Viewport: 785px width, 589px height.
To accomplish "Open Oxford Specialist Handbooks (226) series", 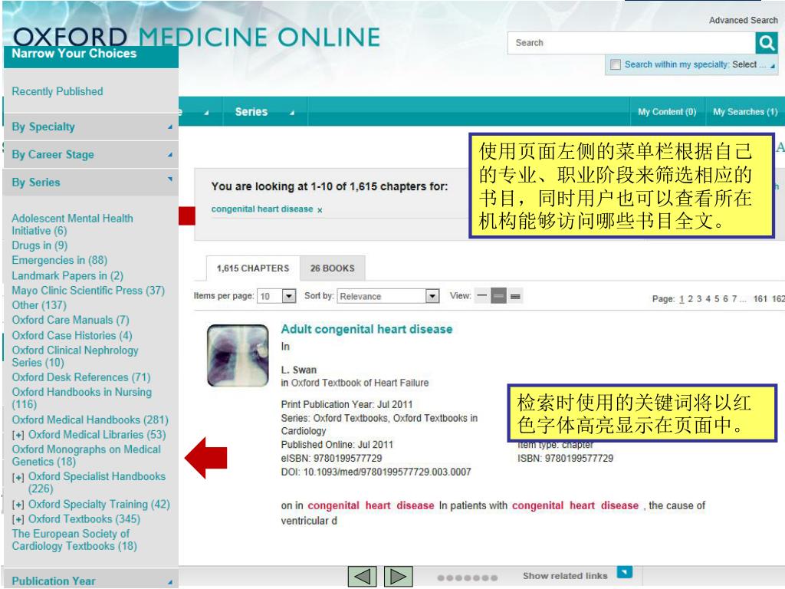I will point(97,482).
